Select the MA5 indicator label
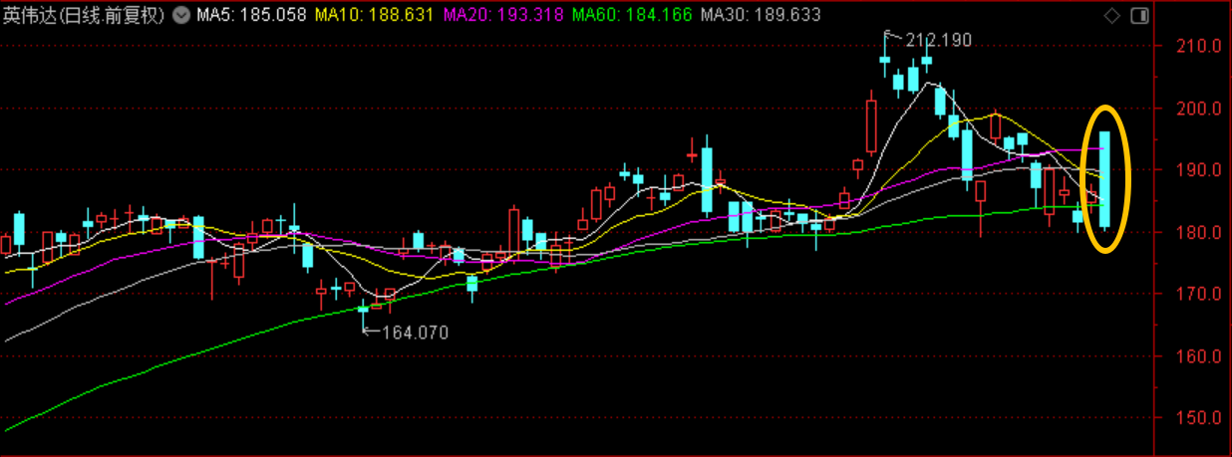This screenshot has height=457, width=1232. click(x=249, y=16)
